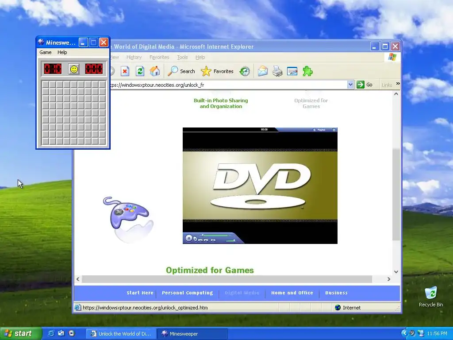Open the Help menu in Internet Explorer
The width and height of the screenshot is (453, 340).
pyautogui.click(x=200, y=57)
